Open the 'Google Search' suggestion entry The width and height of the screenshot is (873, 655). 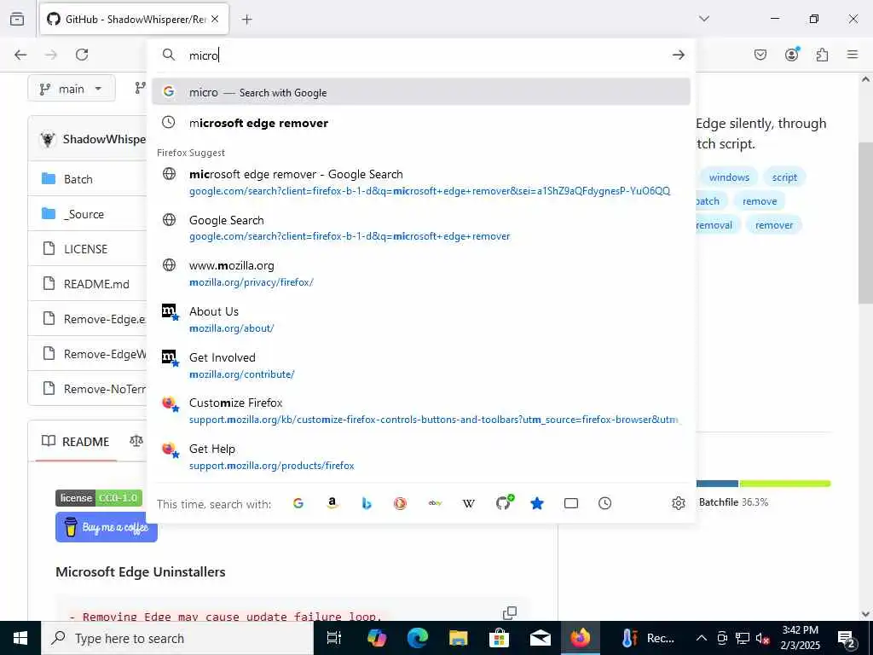click(421, 228)
